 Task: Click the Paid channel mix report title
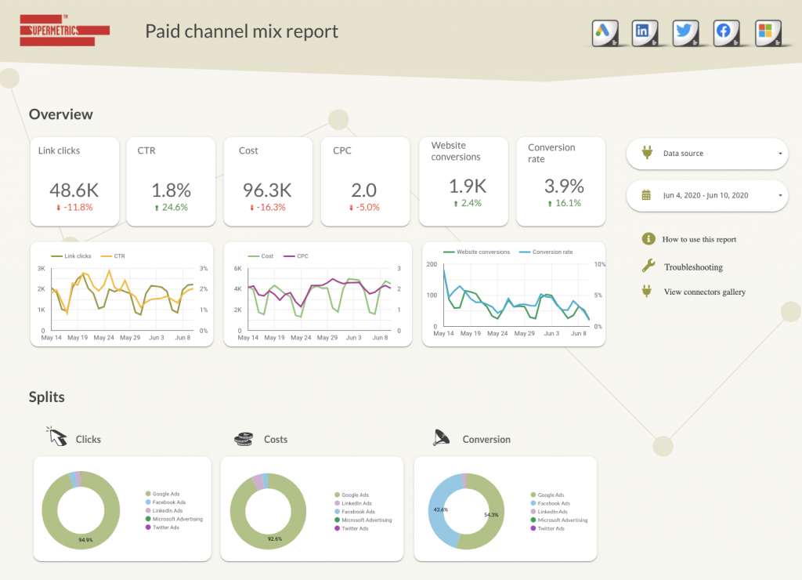pyautogui.click(x=241, y=31)
